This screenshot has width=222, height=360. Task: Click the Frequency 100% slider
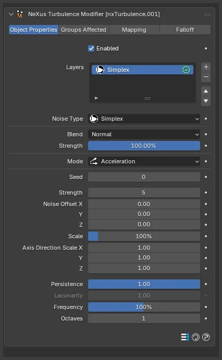144,307
